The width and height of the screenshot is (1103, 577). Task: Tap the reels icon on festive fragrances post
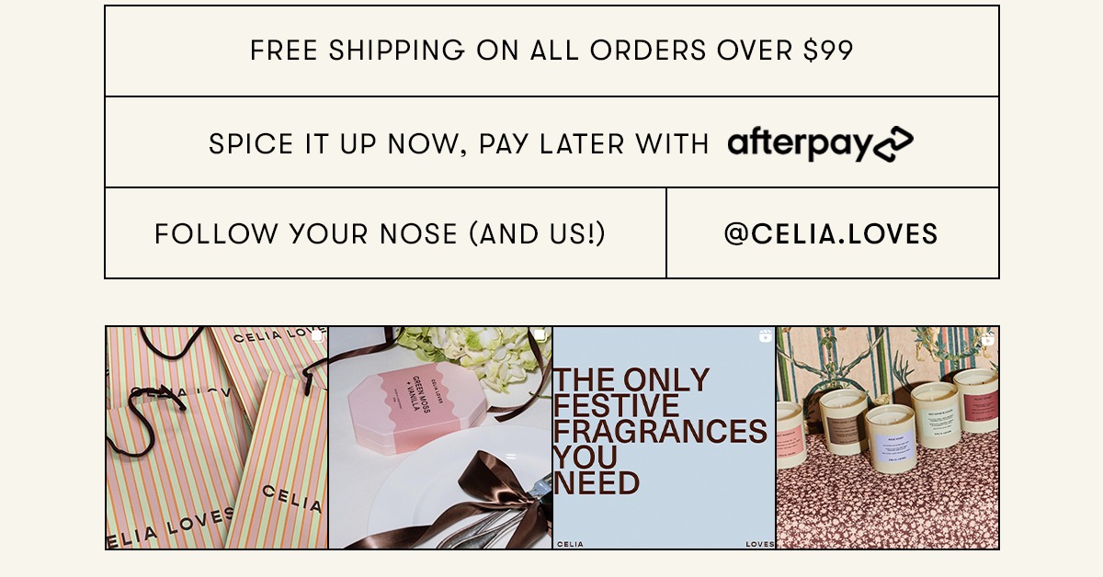766,337
